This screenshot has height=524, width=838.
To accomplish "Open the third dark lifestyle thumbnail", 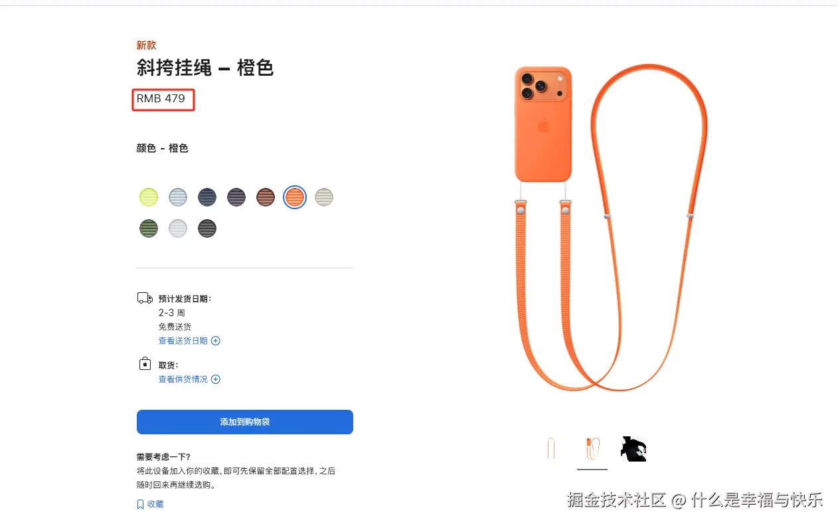I will 633,449.
